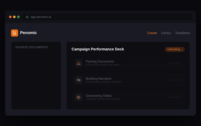The height and width of the screenshot is (126, 201).
Task: Click the Generating Slides palette icon
Action: point(79,97)
